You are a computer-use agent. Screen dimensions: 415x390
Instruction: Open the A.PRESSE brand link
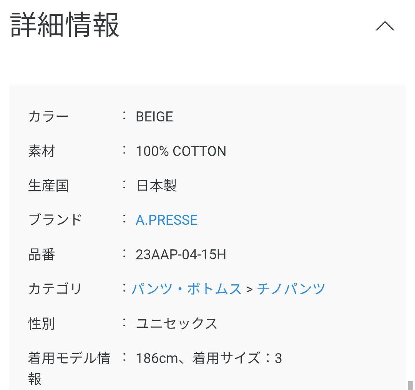[x=166, y=220]
